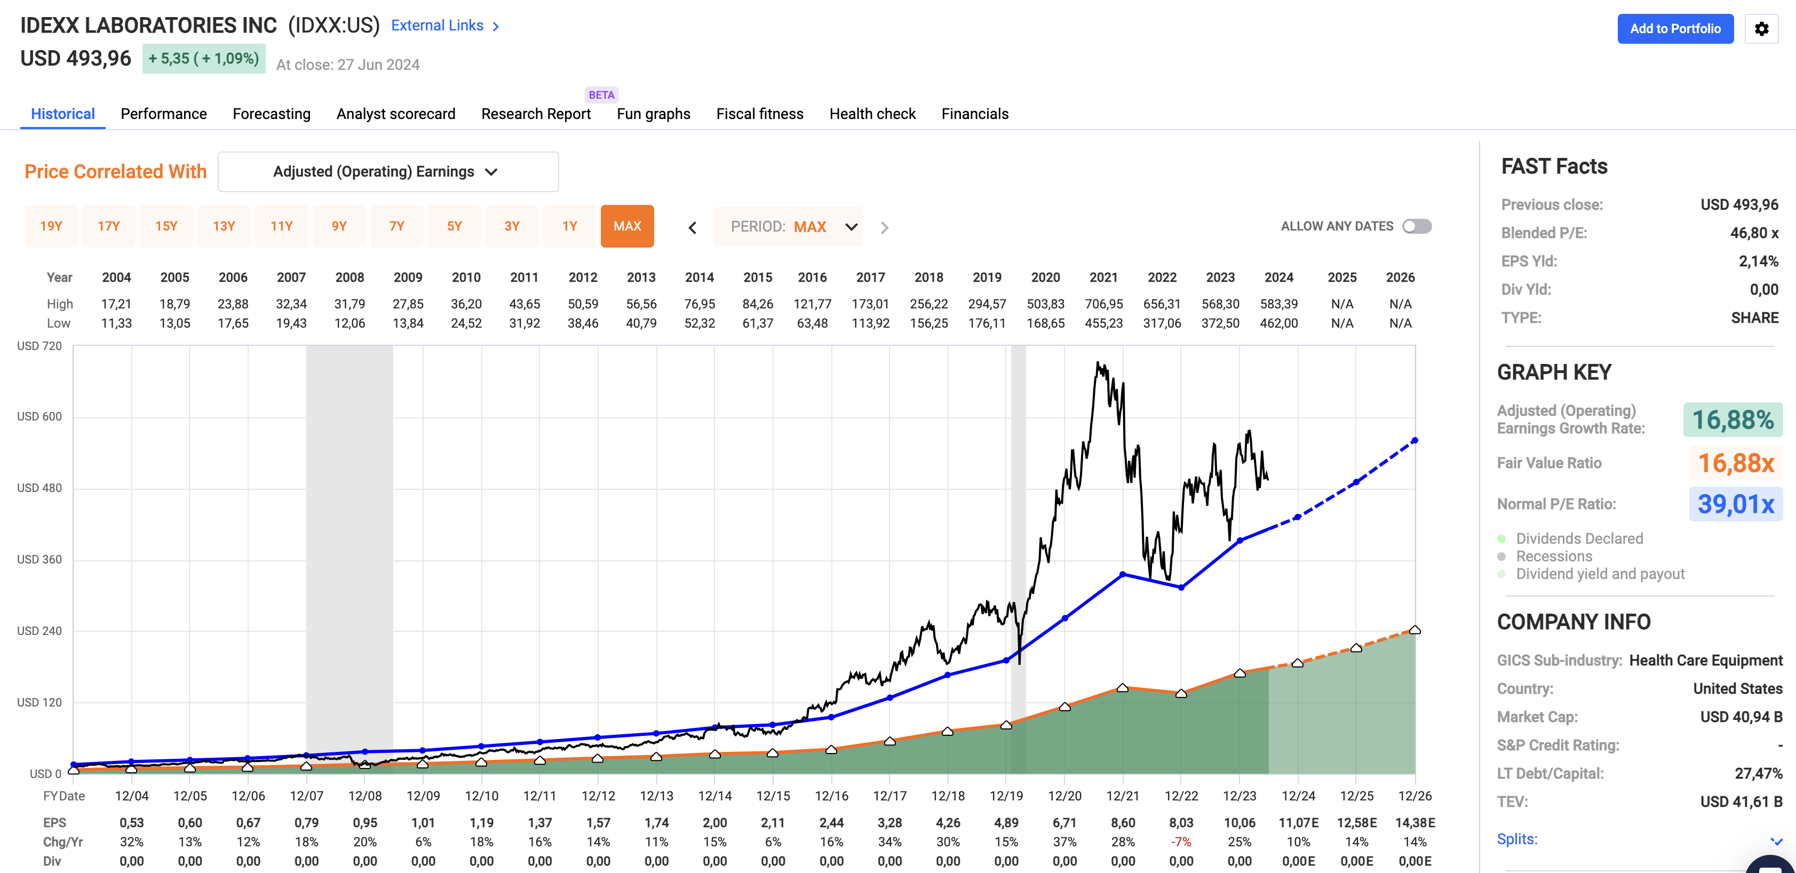
Task: Open the PERIOD: MAX dropdown
Action: 789,227
